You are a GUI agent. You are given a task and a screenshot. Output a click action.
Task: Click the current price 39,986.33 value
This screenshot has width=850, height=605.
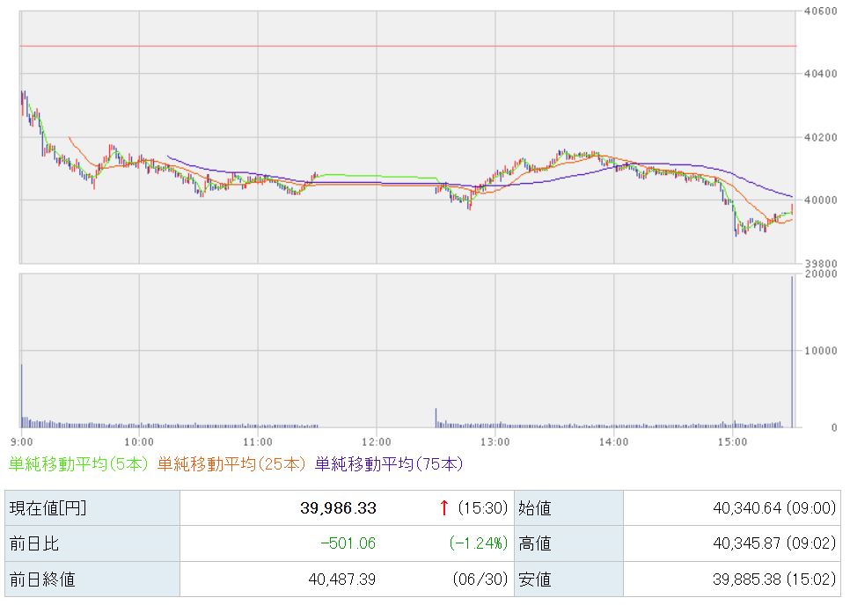tap(338, 508)
